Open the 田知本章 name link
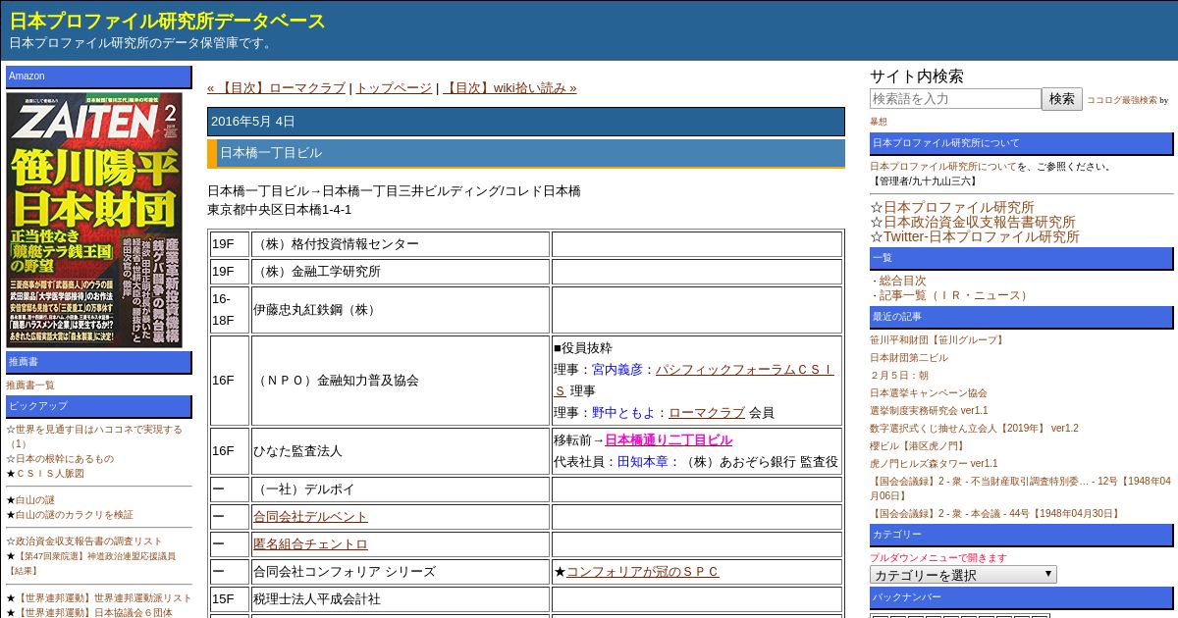The height and width of the screenshot is (618, 1178). pos(643,462)
